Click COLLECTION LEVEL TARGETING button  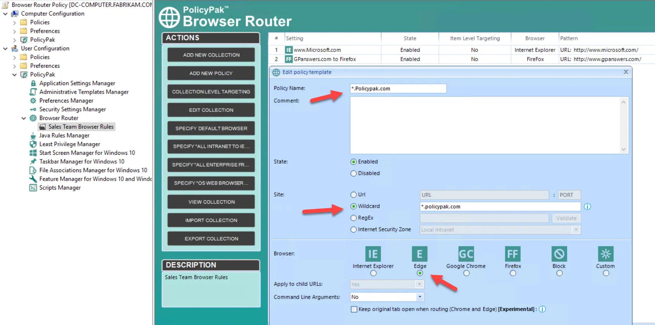[x=211, y=92]
